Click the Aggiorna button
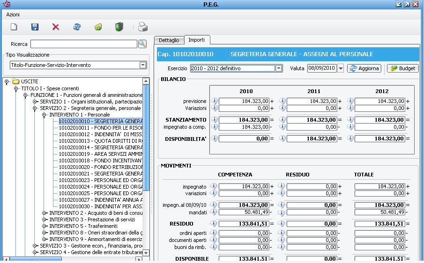This screenshot has width=424, height=263. 364,68
